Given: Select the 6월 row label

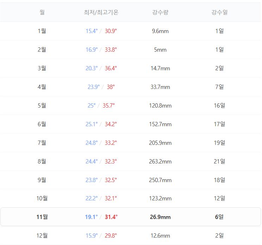Looking at the screenshot, I should click(42, 124).
